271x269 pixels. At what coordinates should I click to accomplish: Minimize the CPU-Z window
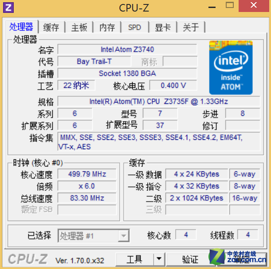point(212,7)
